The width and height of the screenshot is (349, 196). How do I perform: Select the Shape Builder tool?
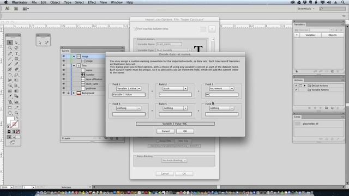tap(10, 85)
